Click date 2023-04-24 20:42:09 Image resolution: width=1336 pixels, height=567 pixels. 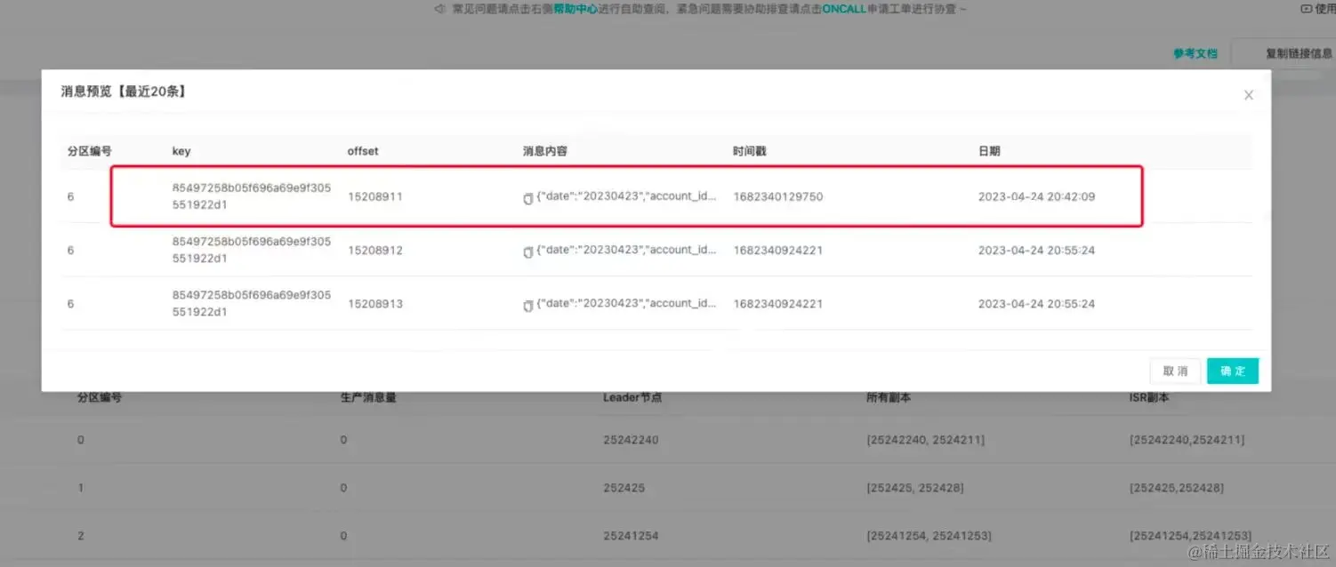pos(1036,196)
